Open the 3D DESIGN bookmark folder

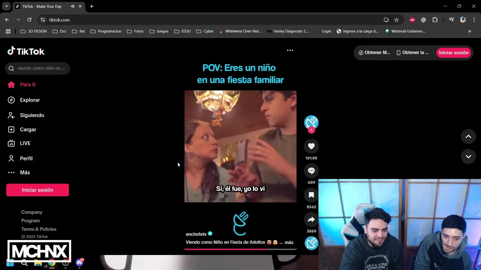click(x=34, y=31)
